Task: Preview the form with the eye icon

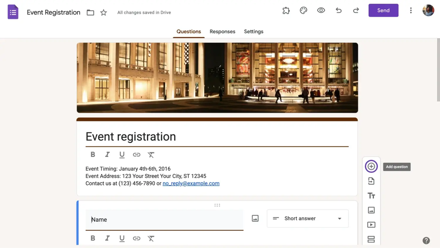Action: pos(321,11)
